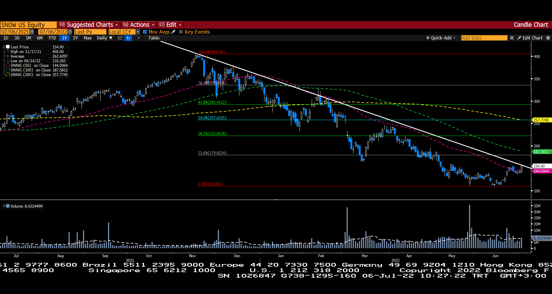Image resolution: width=552 pixels, height=294 pixels.
Task: Click the Add Data input field
Action: pyautogui.click(x=484, y=38)
